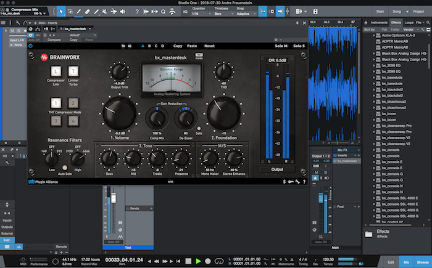The width and height of the screenshot is (432, 268).
Task: Select plugin settings bank B
Action: point(149,46)
